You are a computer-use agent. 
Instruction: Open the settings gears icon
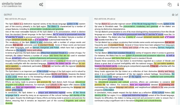[41, 4]
